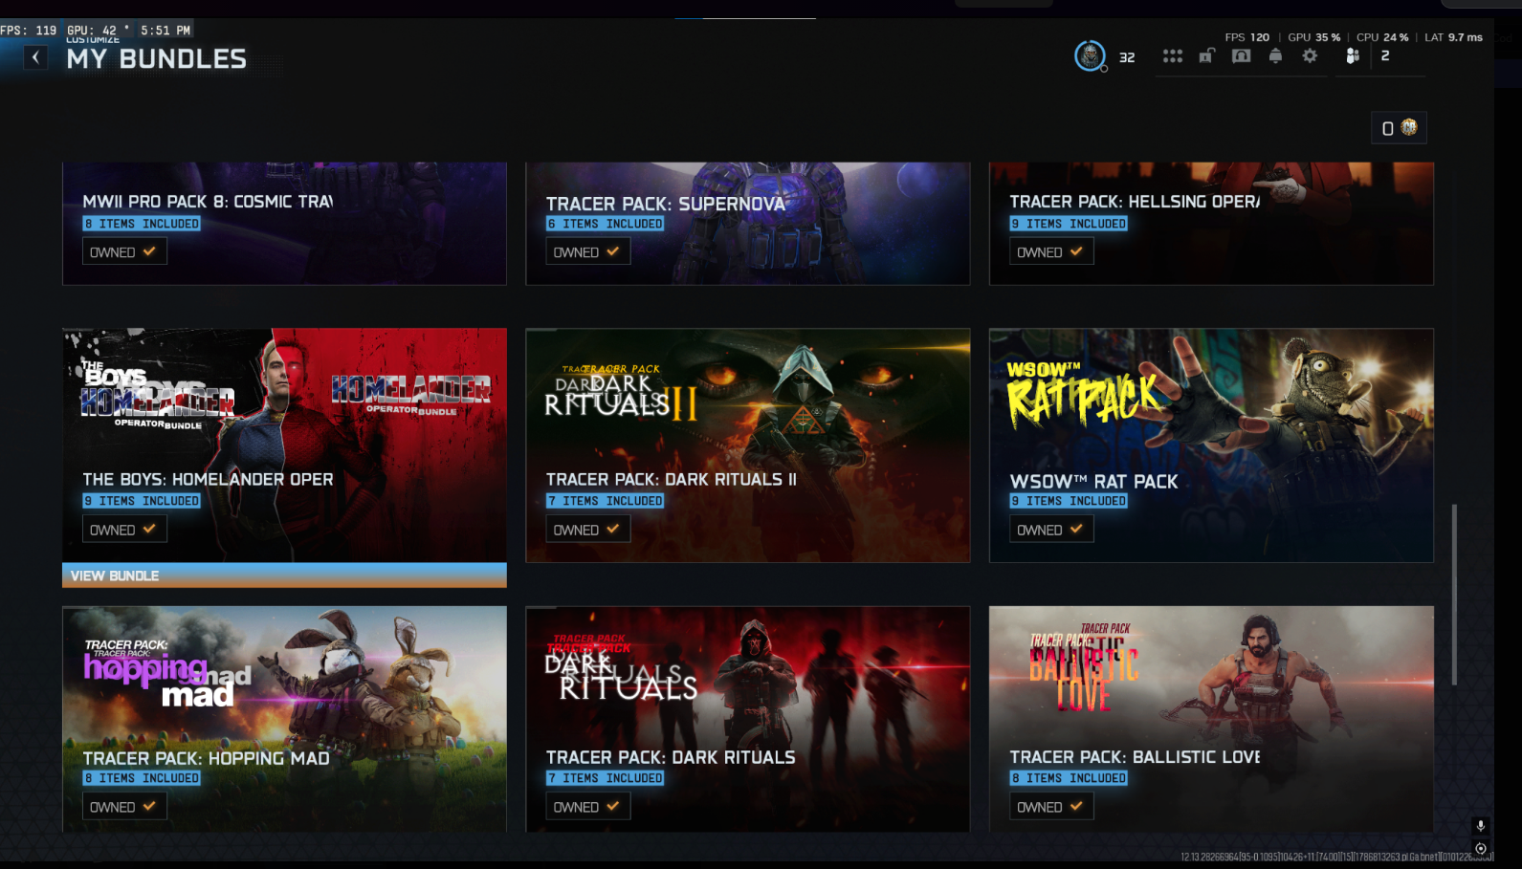Click "8 ITEMS INCLUDED" on Ballistic Love
This screenshot has width=1522, height=869.
[x=1069, y=778]
